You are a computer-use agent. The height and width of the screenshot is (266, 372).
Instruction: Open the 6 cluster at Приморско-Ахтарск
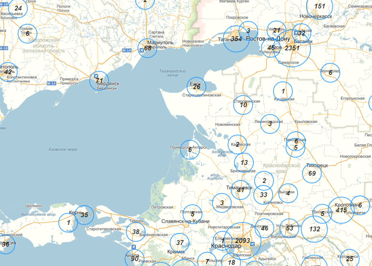pyautogui.click(x=190, y=150)
